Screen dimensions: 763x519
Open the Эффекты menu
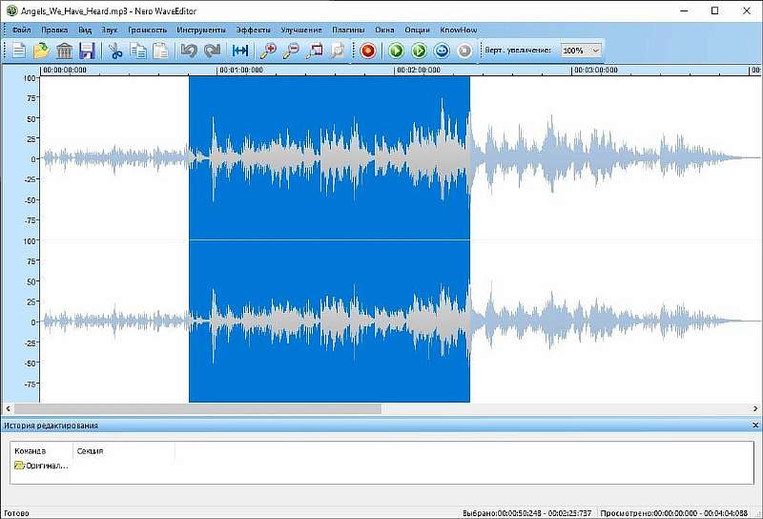[x=253, y=30]
